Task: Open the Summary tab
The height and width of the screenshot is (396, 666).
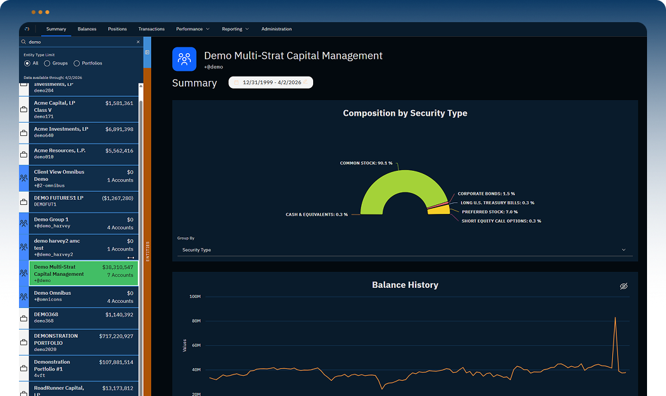Action: click(x=56, y=29)
